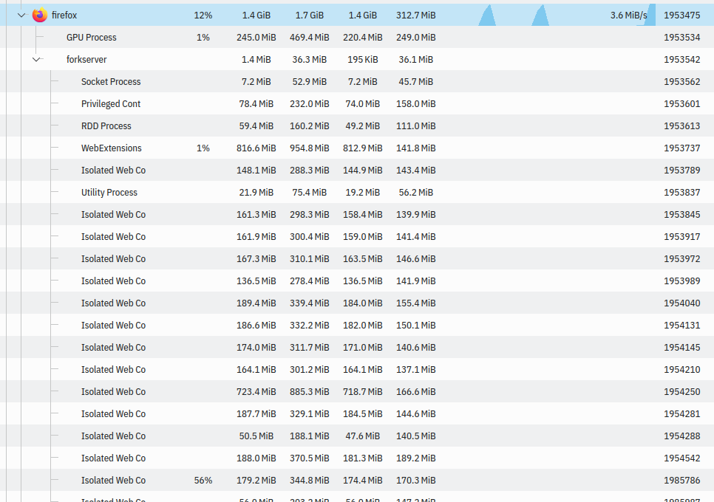Click the 723.4 MiB memory value

(x=256, y=391)
